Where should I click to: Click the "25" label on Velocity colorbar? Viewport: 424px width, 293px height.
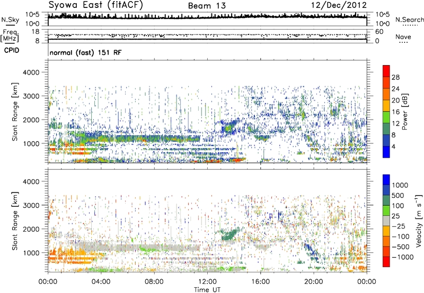tap(395, 216)
